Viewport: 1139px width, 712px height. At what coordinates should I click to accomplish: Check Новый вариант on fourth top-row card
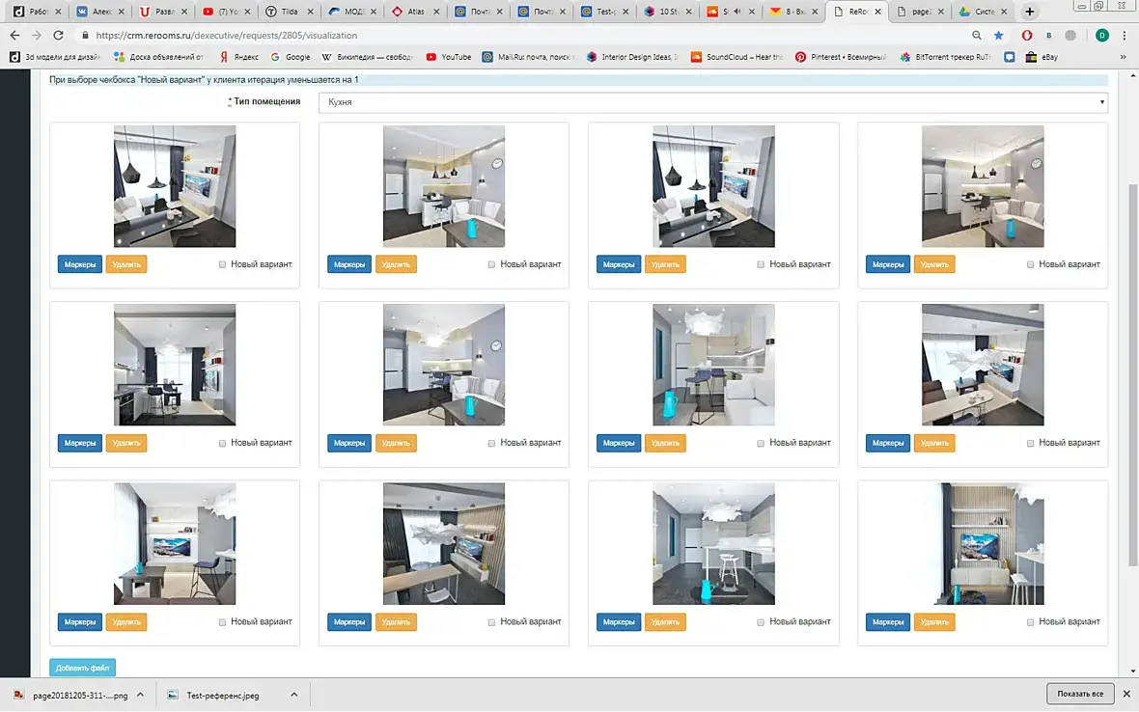click(1030, 264)
